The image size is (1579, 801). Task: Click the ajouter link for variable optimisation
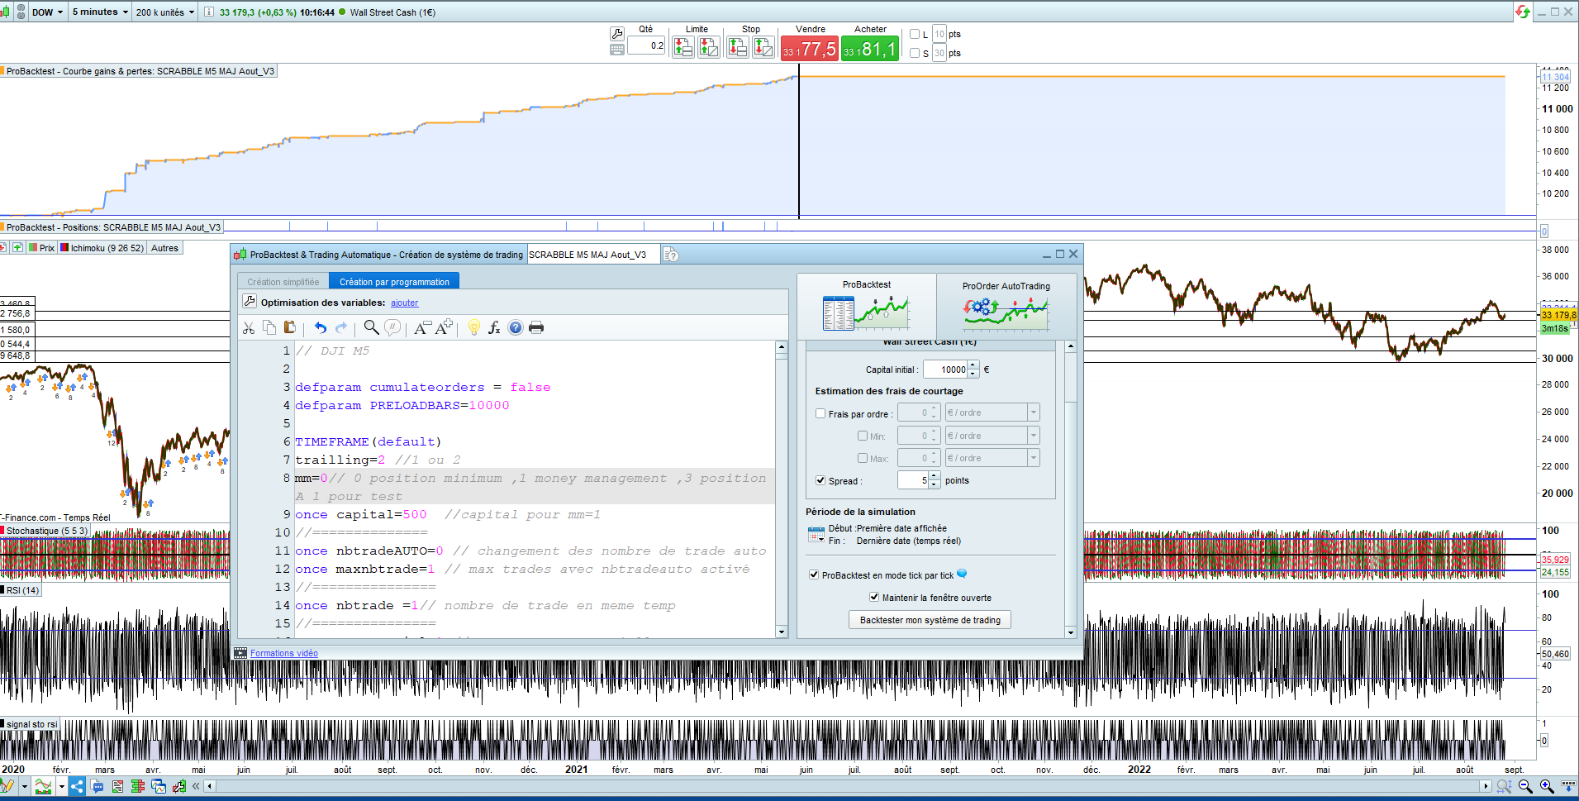click(404, 303)
